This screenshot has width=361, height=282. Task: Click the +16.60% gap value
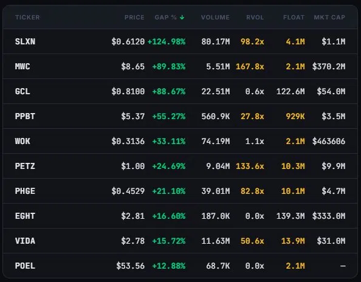tap(169, 216)
